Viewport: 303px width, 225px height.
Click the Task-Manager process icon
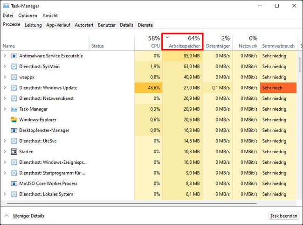(x=14, y=109)
